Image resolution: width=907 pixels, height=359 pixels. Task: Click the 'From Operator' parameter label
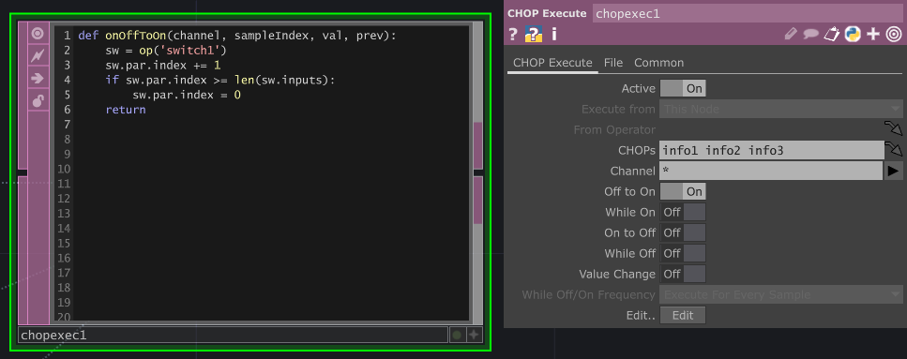point(614,129)
